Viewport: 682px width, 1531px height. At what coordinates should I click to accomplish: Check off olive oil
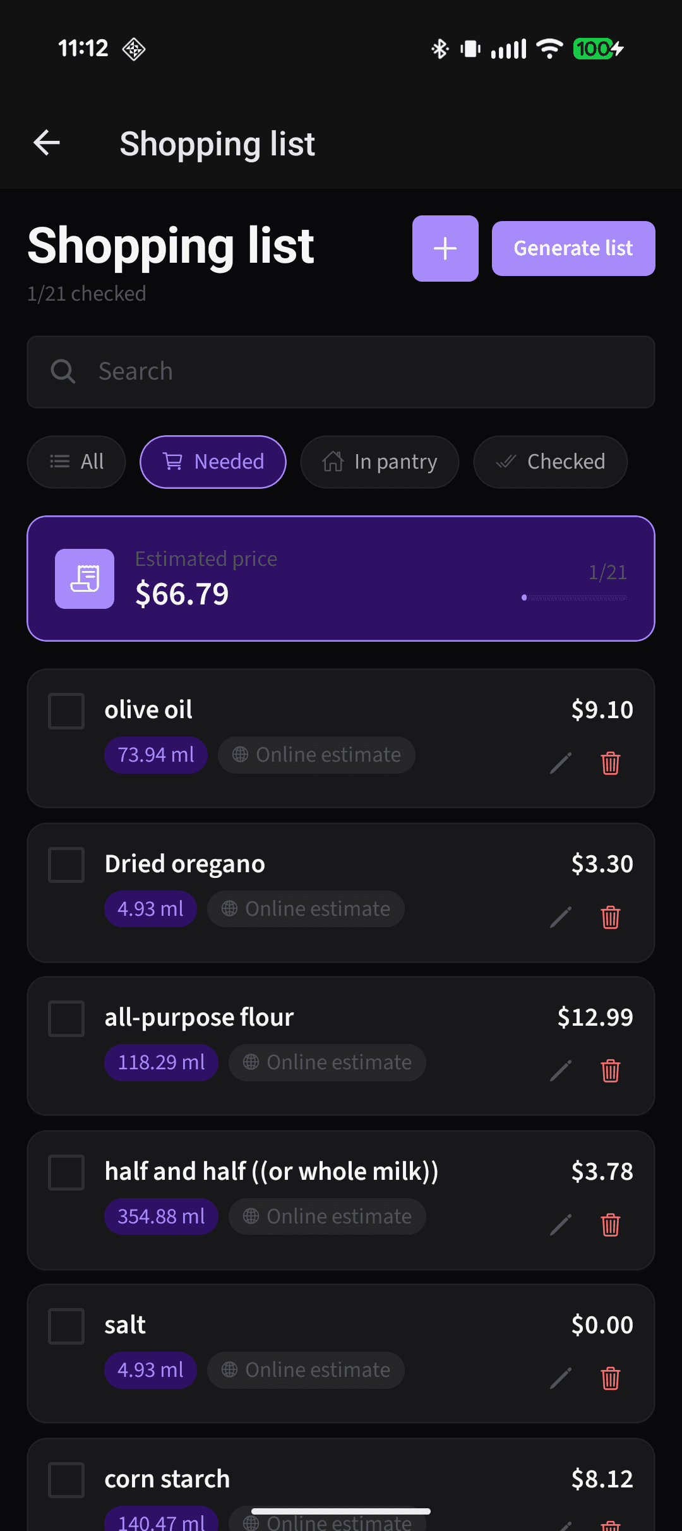pyautogui.click(x=66, y=711)
